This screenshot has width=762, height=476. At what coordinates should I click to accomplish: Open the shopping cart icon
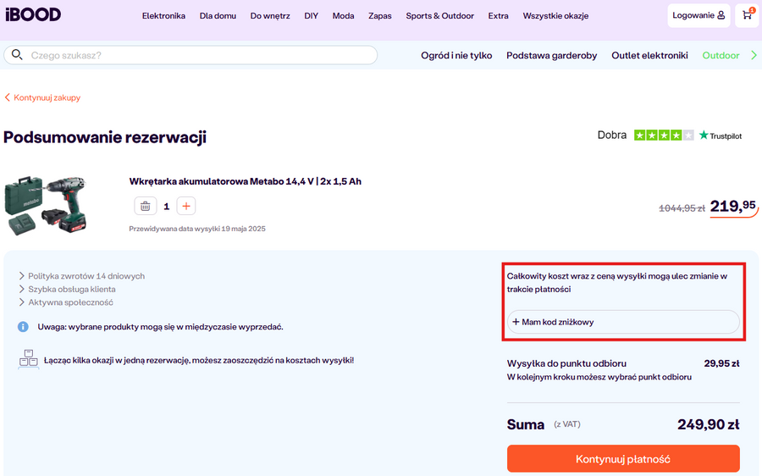747,15
